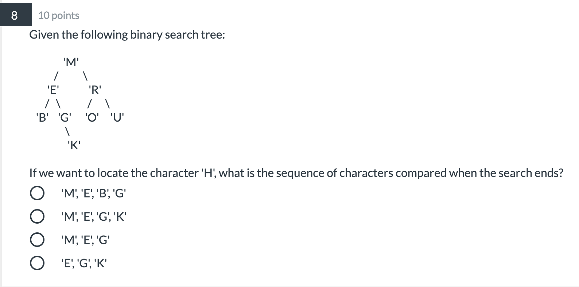Click the 'O' node in the tree
The image size is (579, 287).
(x=91, y=117)
